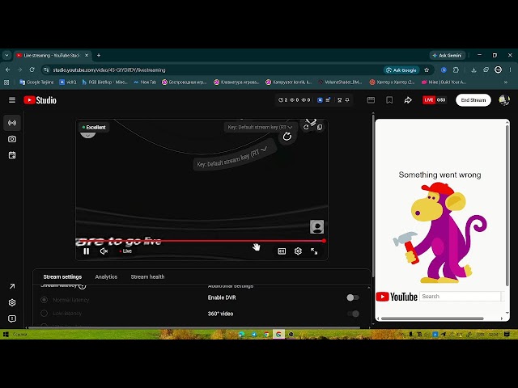Click the End Stream button

[473, 100]
